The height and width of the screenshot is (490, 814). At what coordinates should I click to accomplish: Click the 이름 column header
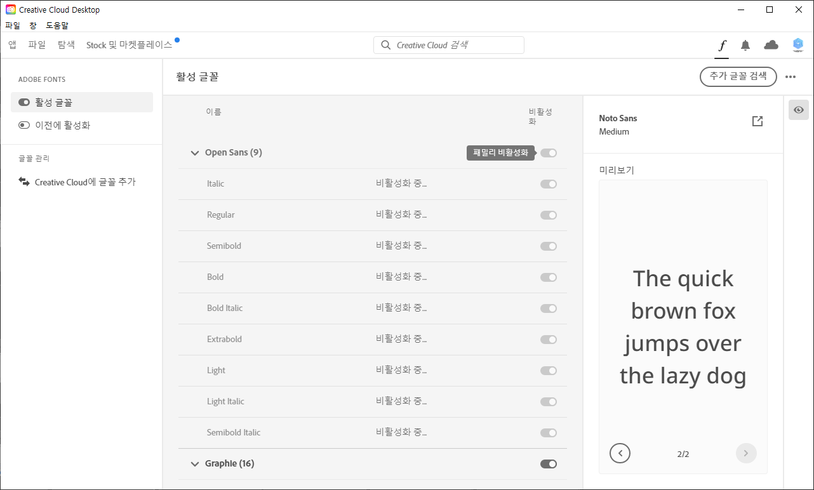[213, 112]
